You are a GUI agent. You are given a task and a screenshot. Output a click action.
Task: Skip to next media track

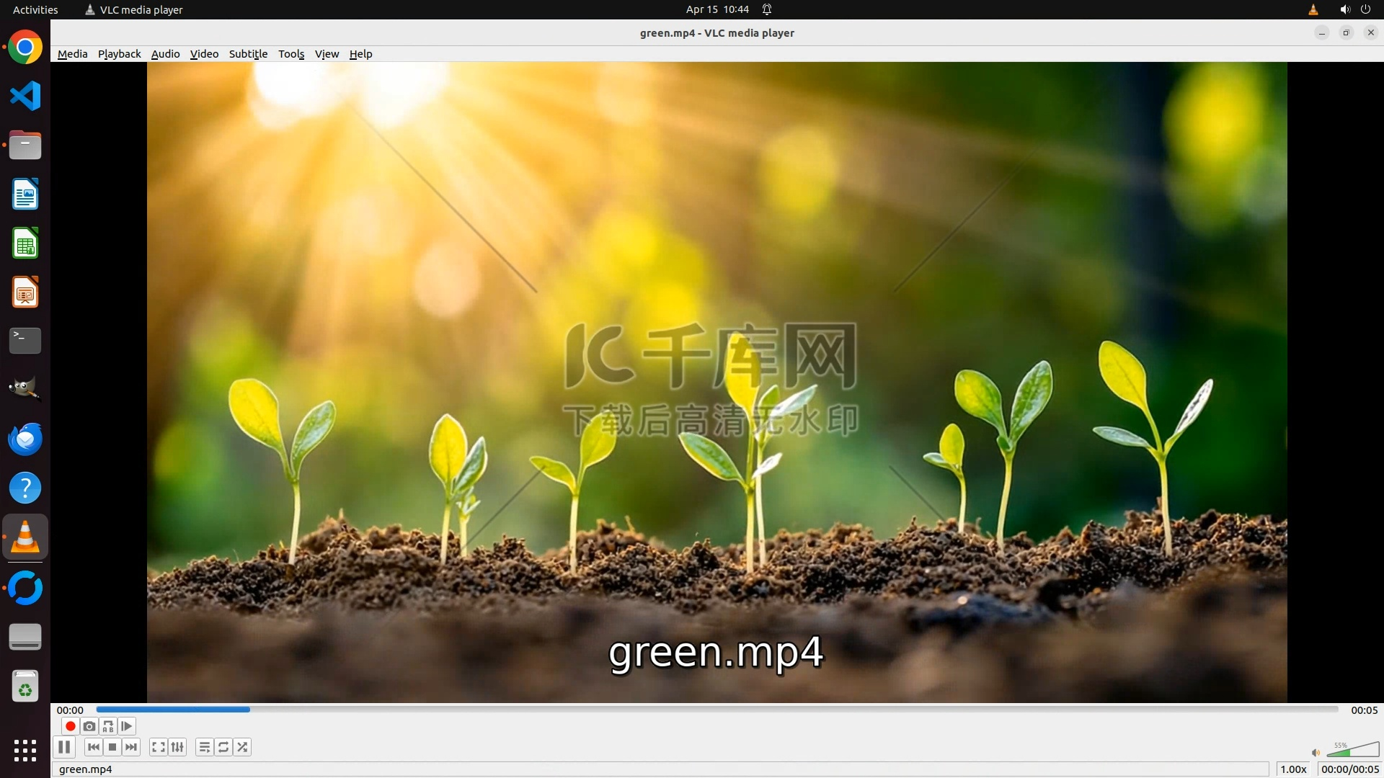131,747
